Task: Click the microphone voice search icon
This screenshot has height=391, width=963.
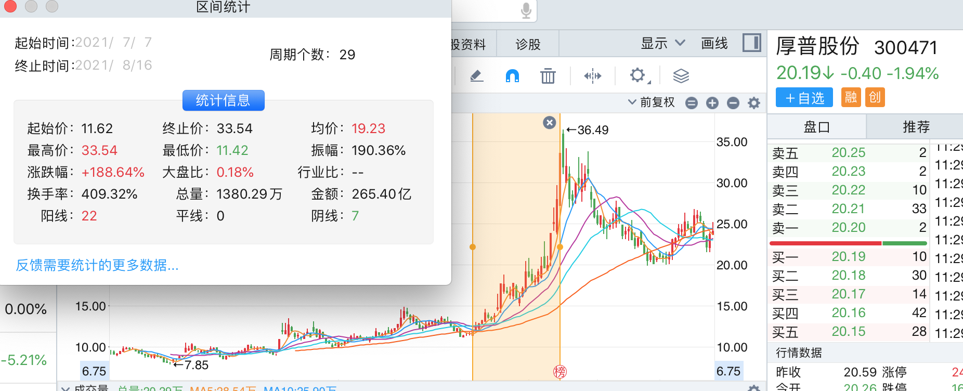Action: 526,10
